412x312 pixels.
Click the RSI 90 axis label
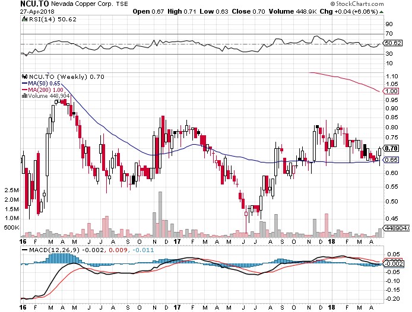(389, 24)
